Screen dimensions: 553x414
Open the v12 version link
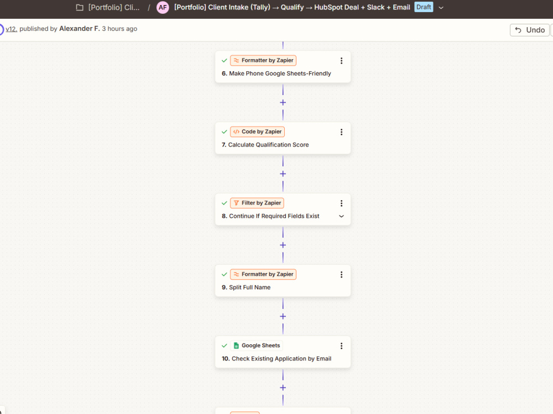point(11,29)
